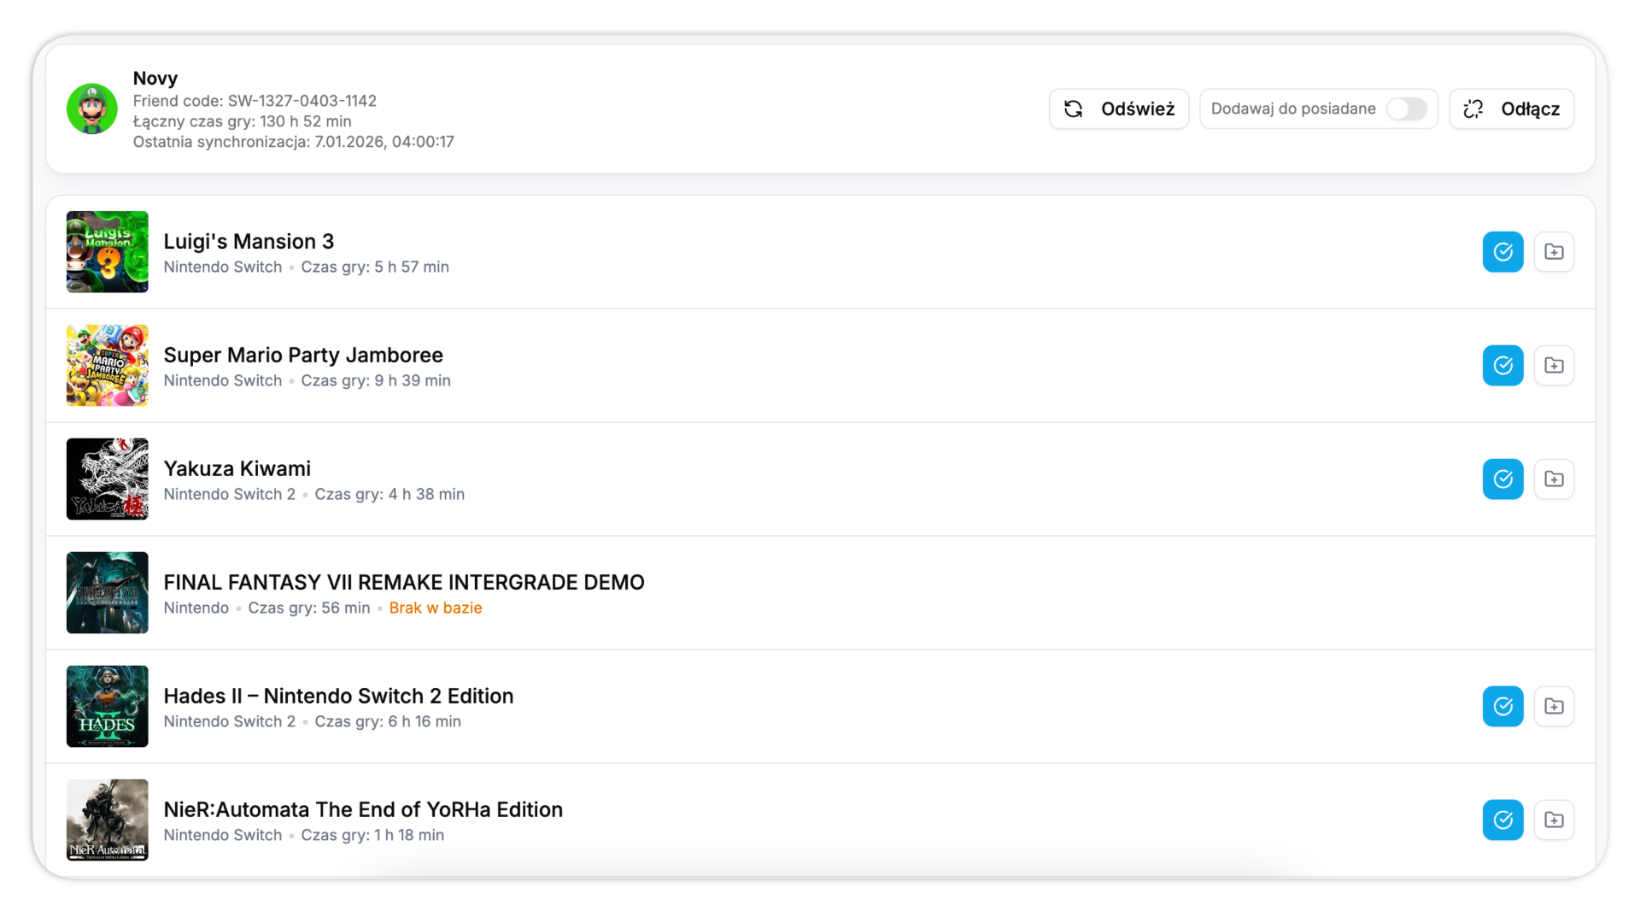Add Hades II to collection folder
Viewport: 1640px width, 923px height.
(1554, 707)
